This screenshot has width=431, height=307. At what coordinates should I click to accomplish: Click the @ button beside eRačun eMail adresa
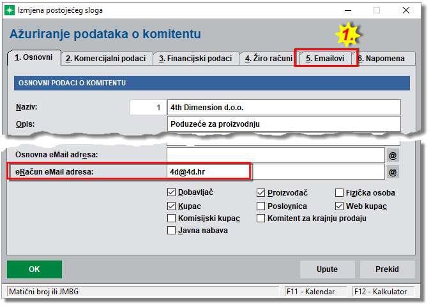coord(393,172)
